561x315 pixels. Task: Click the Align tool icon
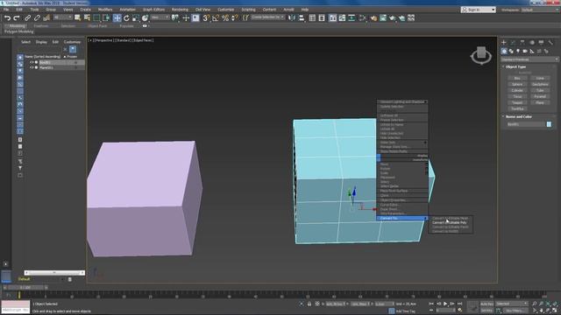tap(302, 17)
